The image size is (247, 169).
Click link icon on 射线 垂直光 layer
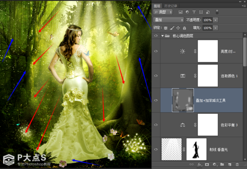pyautogui.click(x=184, y=149)
